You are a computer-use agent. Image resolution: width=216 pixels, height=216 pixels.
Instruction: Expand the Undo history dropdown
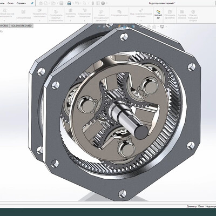point(80,3)
